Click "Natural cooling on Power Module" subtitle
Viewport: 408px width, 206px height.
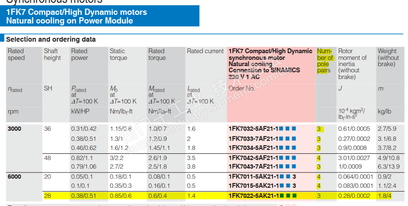(x=70, y=21)
